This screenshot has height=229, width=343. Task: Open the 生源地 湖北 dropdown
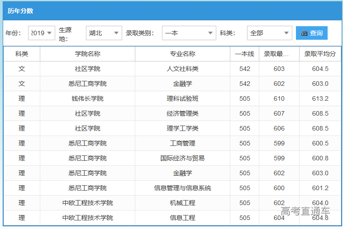(104, 33)
